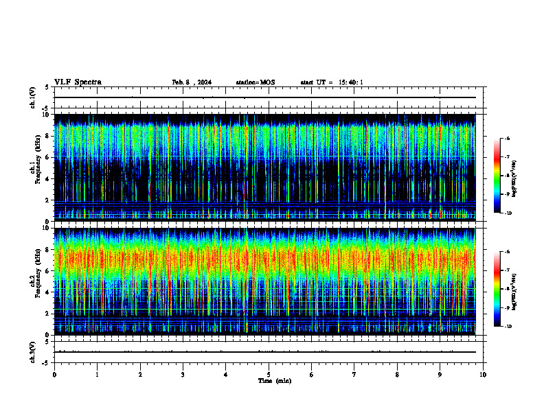Click the "6" tick on the time axis

pos(312,375)
